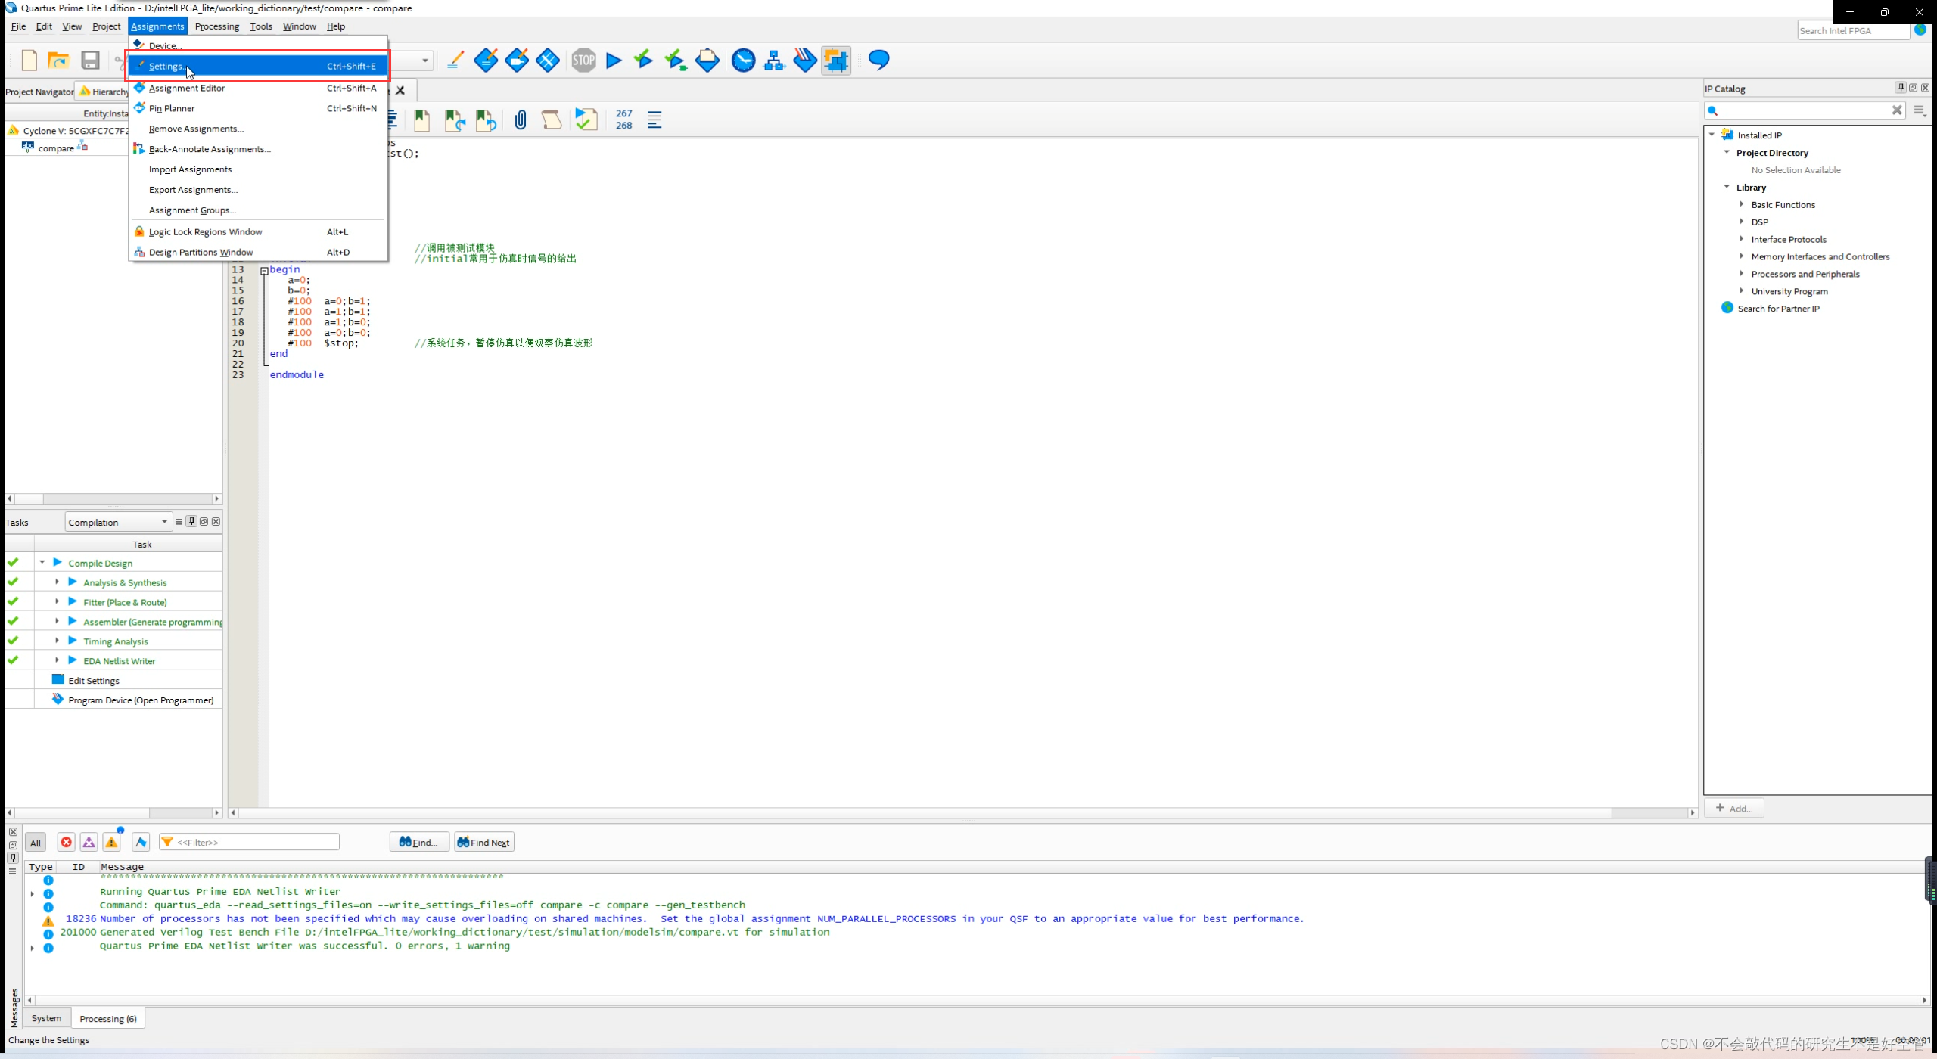The height and width of the screenshot is (1059, 1937).
Task: Open the RTL netlist viewer icon
Action: pyautogui.click(x=774, y=61)
